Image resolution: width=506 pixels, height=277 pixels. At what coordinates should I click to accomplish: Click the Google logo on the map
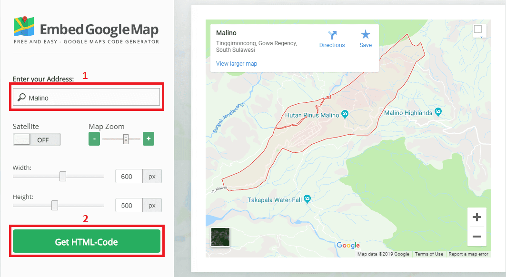[x=348, y=246]
